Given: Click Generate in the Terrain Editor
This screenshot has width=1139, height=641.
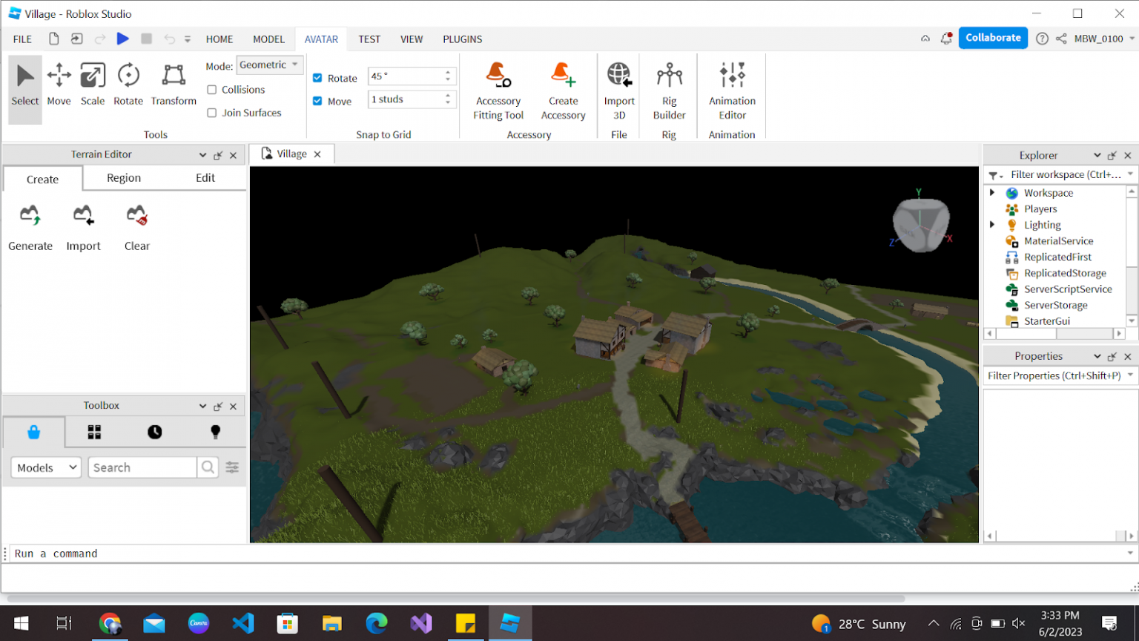Looking at the screenshot, I should point(30,226).
